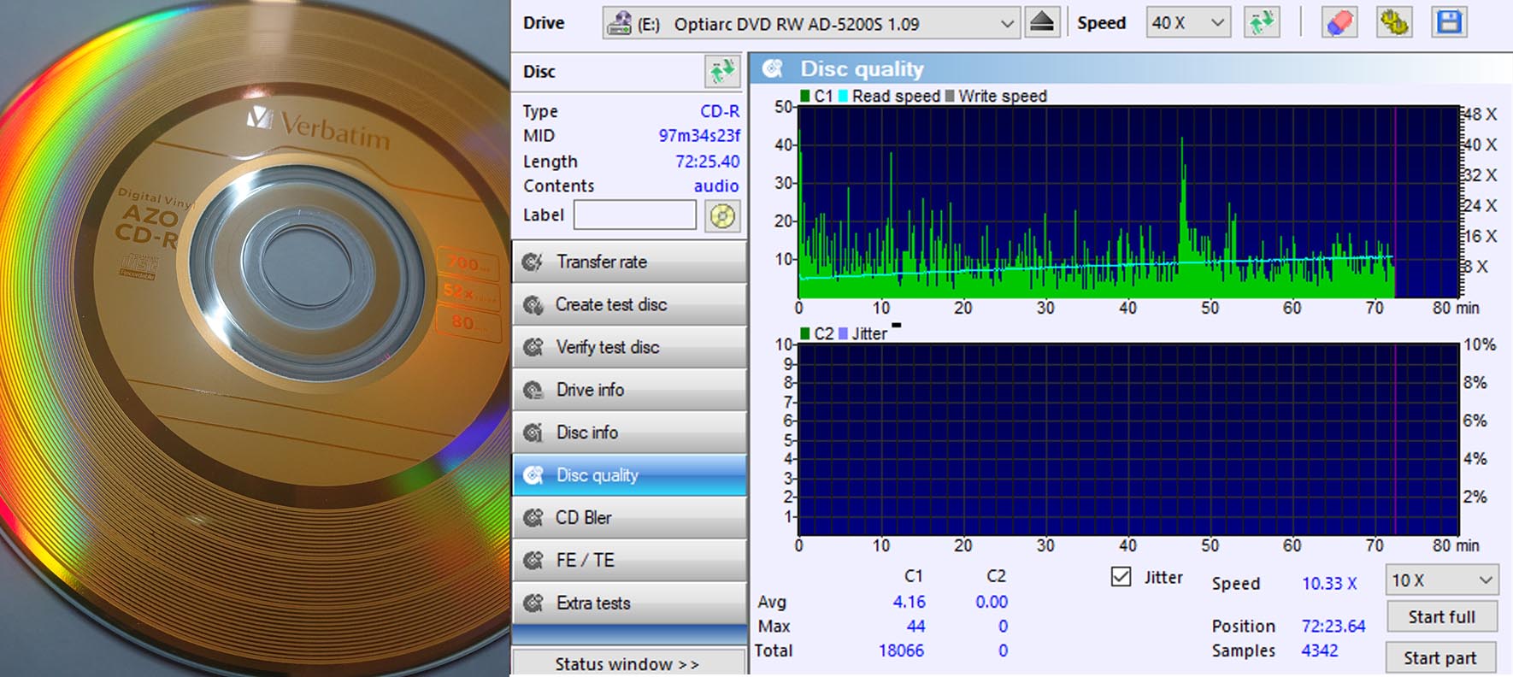This screenshot has width=1513, height=677.
Task: Select the FE / TE test
Action: coord(629,560)
